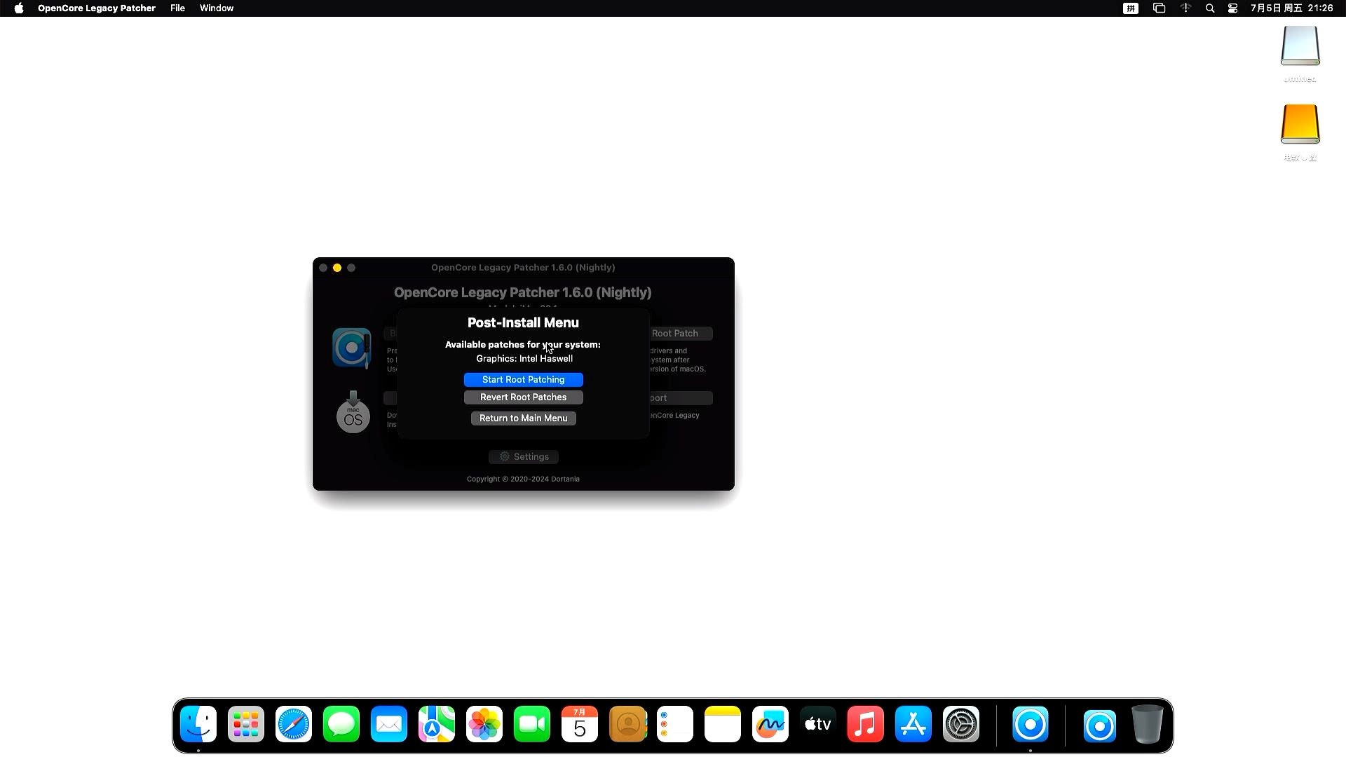Launch Safari from the Dock

(x=294, y=724)
